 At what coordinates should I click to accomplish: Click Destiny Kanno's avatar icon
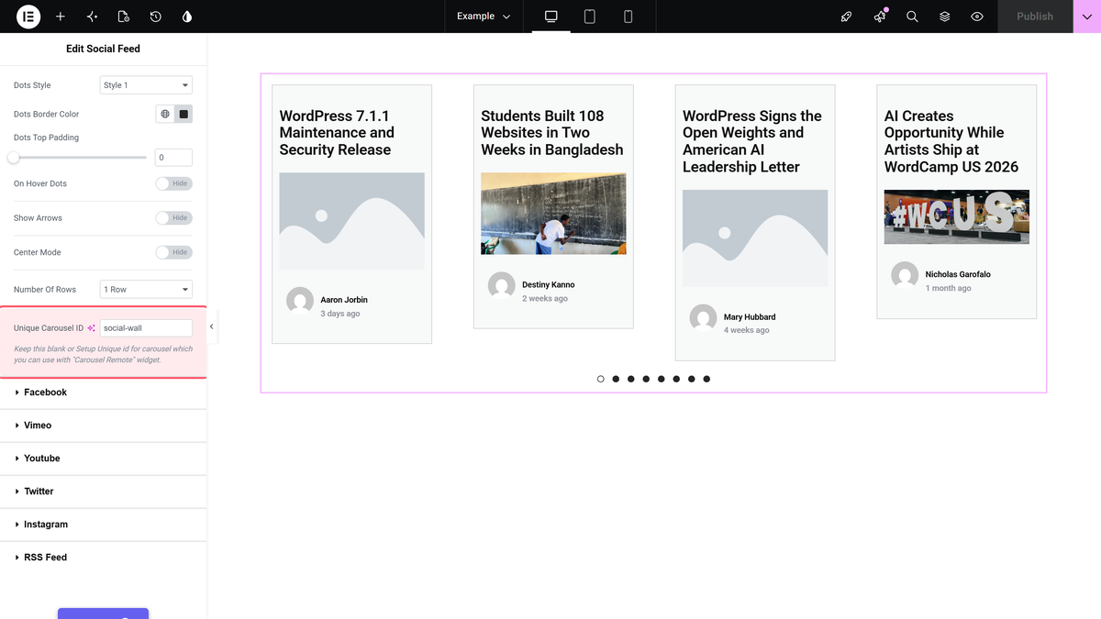pyautogui.click(x=502, y=285)
